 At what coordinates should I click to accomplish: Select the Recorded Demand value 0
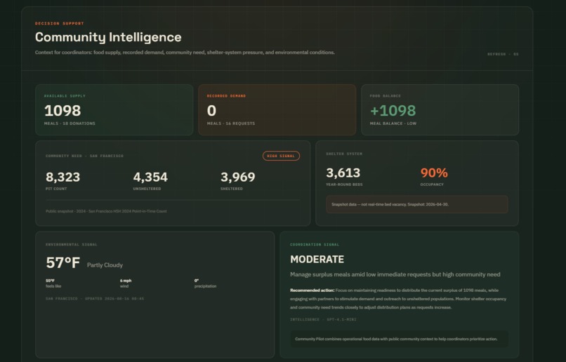(x=211, y=110)
